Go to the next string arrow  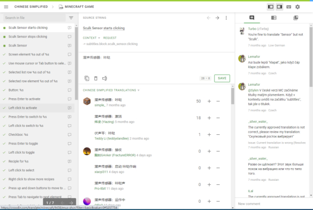218,18
